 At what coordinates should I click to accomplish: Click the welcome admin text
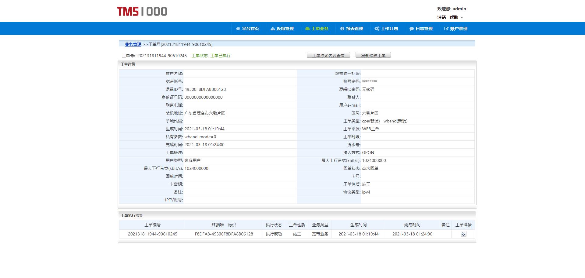click(x=452, y=9)
